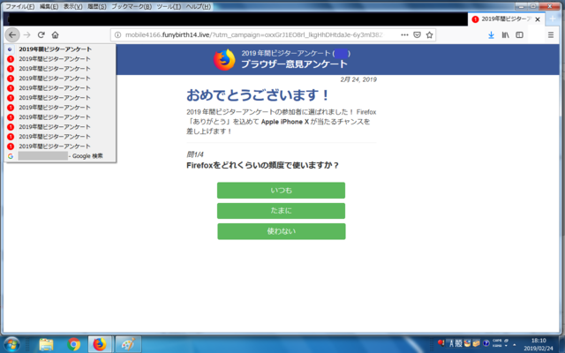Go to the Firefox home page

55,35
